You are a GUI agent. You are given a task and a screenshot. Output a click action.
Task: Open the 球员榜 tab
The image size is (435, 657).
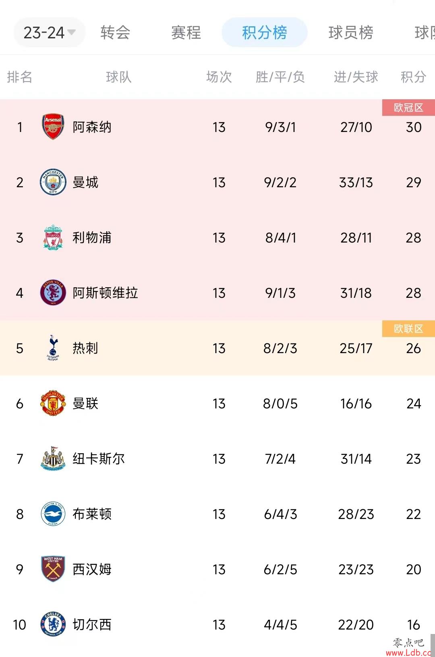351,32
